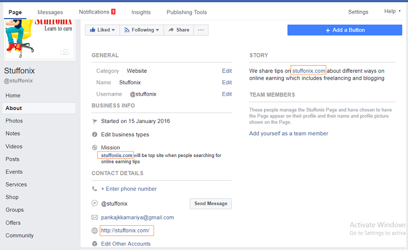Open Events in the sidebar
The height and width of the screenshot is (250, 408).
[x=14, y=172]
